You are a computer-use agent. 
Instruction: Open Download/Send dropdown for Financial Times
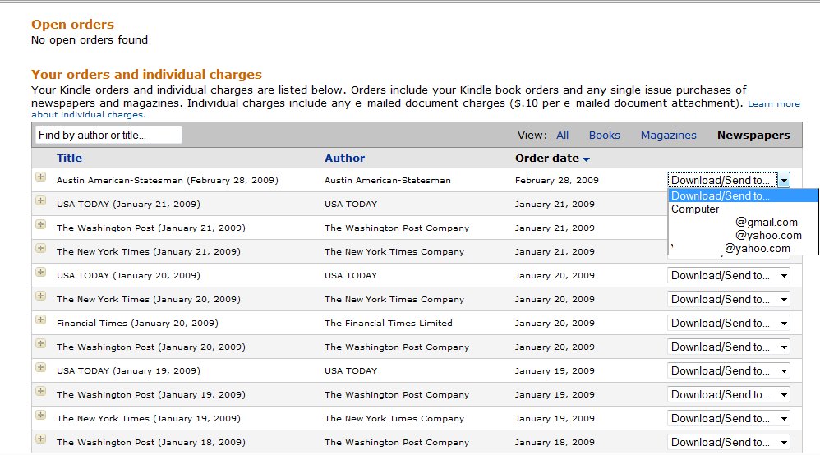click(x=729, y=324)
